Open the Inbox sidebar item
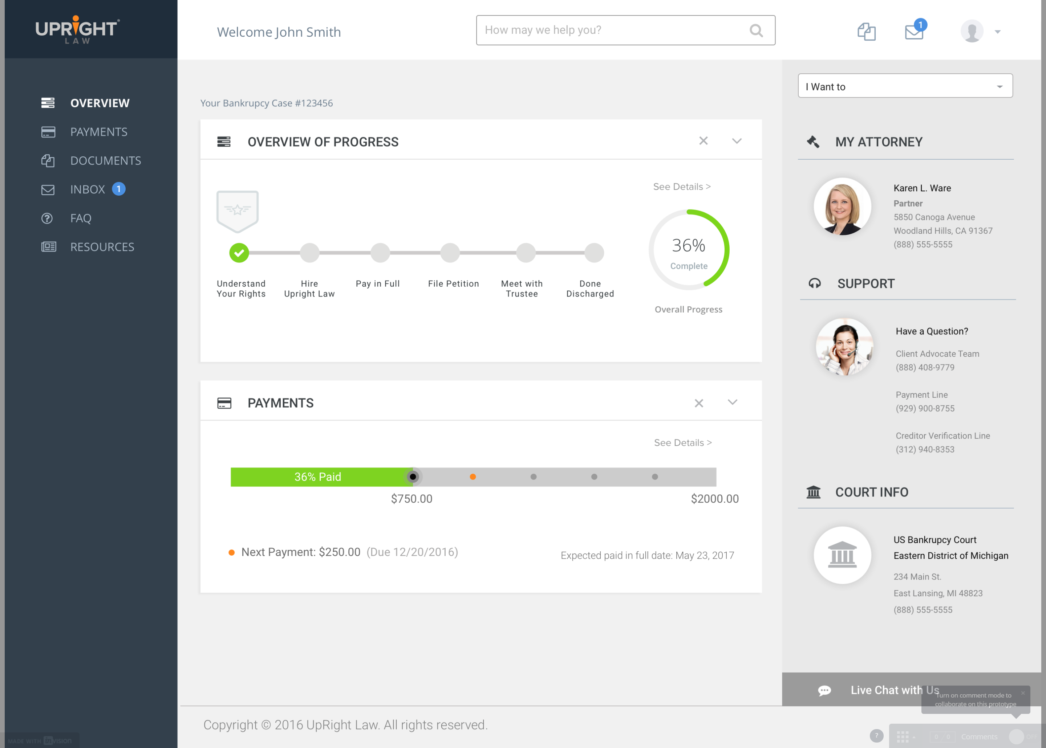1046x748 pixels. pyautogui.click(x=88, y=189)
